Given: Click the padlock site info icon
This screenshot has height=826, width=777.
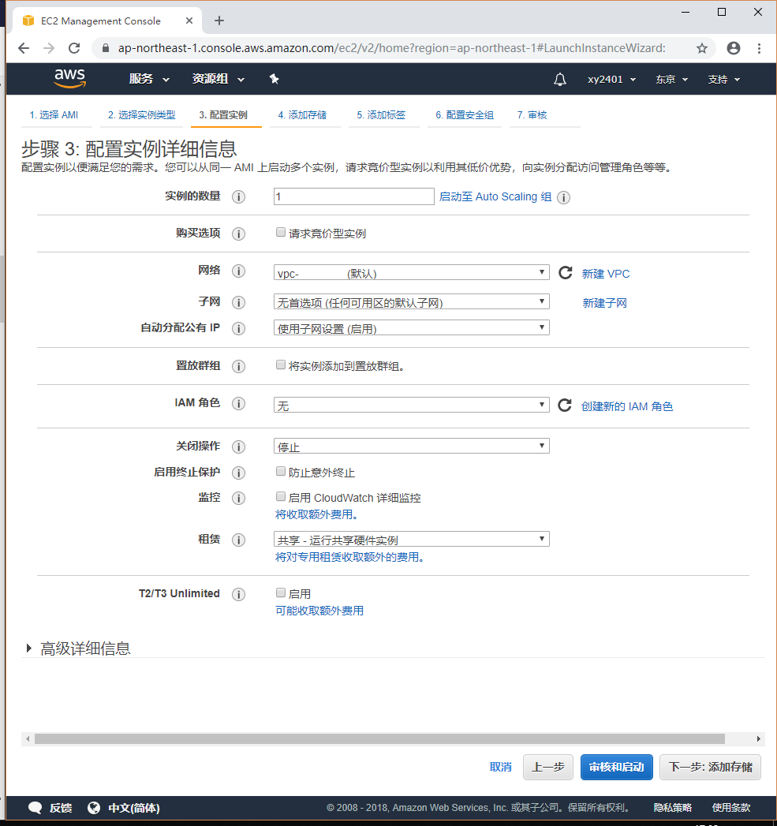Looking at the screenshot, I should click(106, 48).
